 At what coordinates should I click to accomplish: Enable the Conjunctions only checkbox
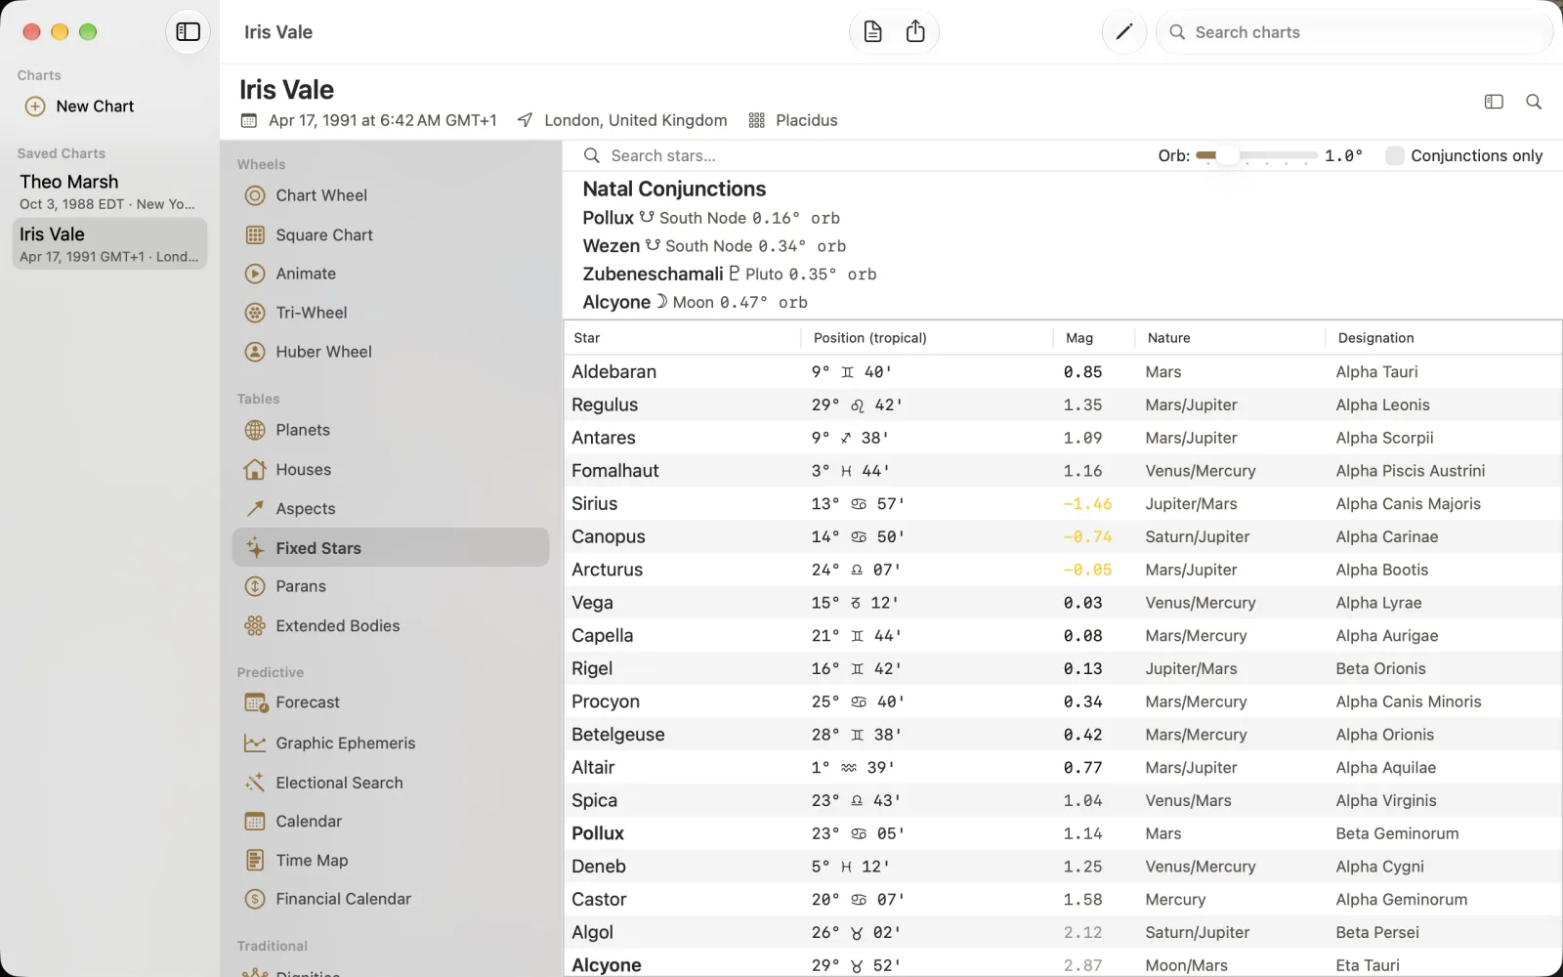[x=1395, y=155]
